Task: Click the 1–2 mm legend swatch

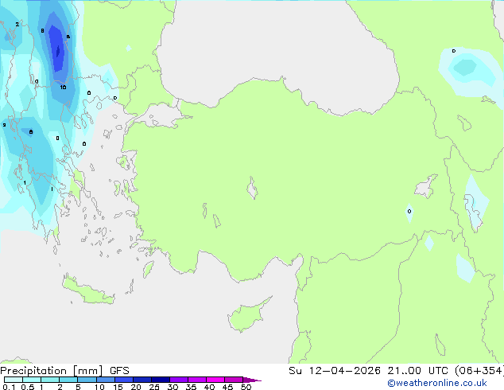Action: click(50, 380)
